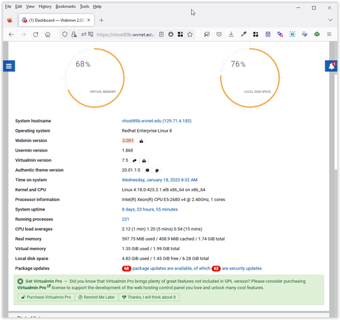Screen dimensions: 340x320
Task: Click the lock with warning site info icon
Action: click(x=74, y=35)
